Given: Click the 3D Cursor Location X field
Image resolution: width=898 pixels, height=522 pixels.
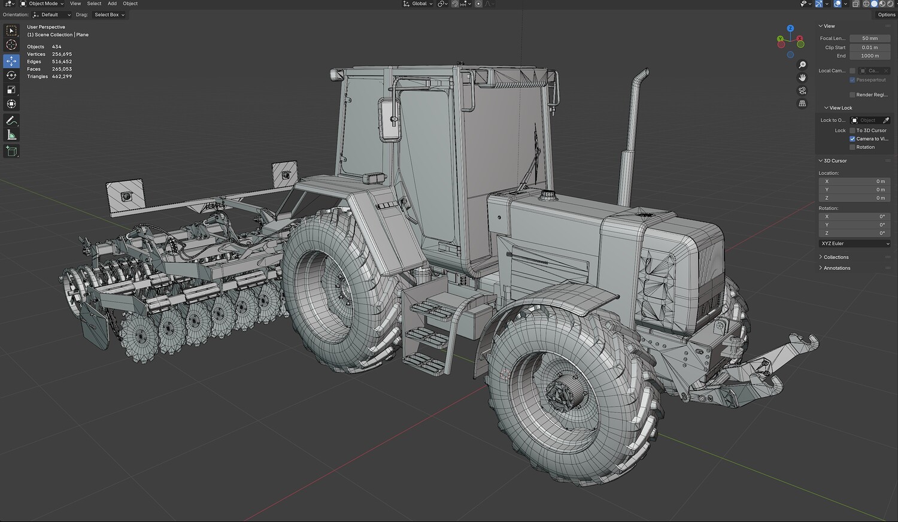Looking at the screenshot, I should tap(854, 181).
